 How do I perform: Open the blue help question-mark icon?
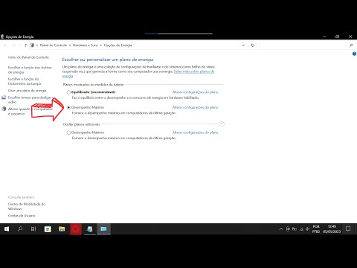click(354, 54)
